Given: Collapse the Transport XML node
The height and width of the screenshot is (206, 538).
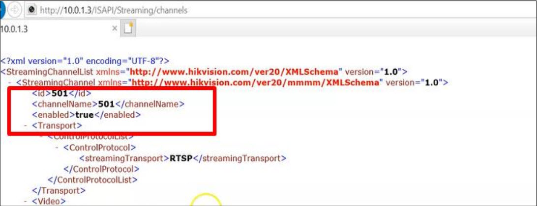Looking at the screenshot, I should (x=26, y=126).
